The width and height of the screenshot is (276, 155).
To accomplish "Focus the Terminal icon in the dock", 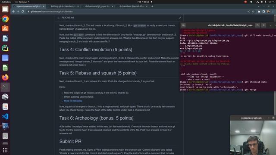I will tap(5, 87).
